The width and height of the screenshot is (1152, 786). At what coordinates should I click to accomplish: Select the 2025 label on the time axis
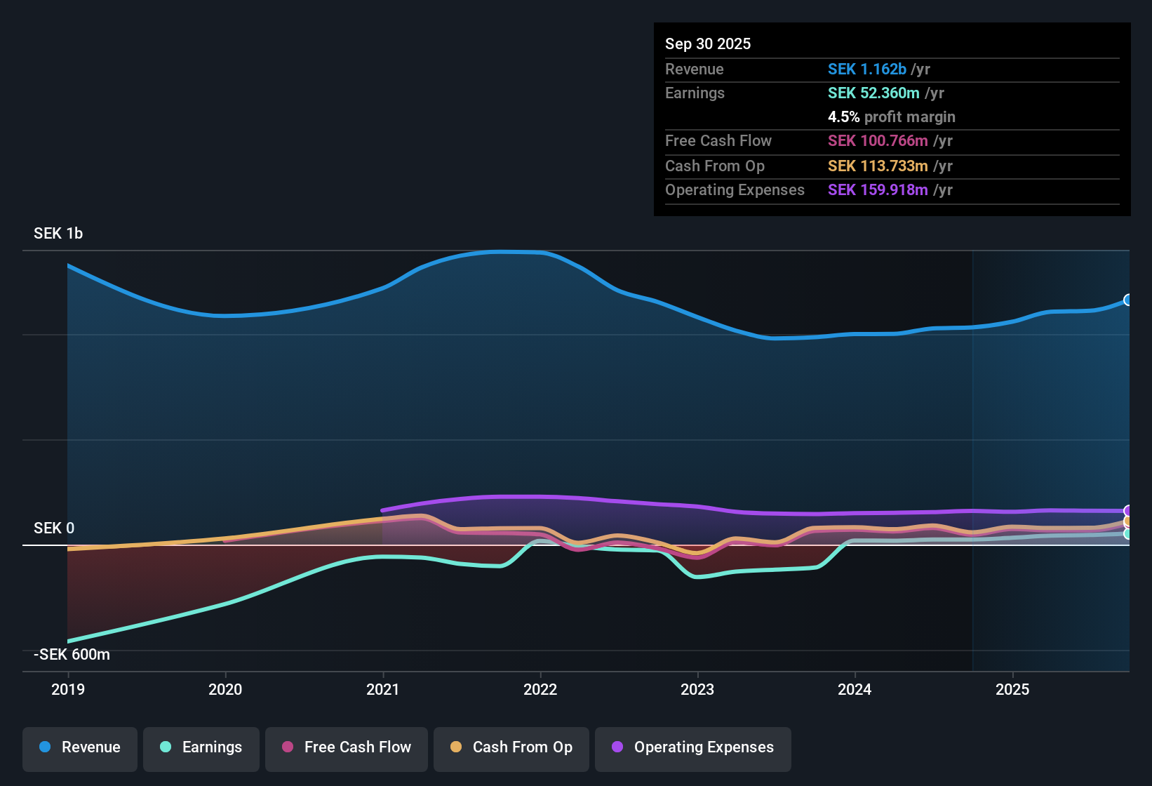[x=1012, y=689]
